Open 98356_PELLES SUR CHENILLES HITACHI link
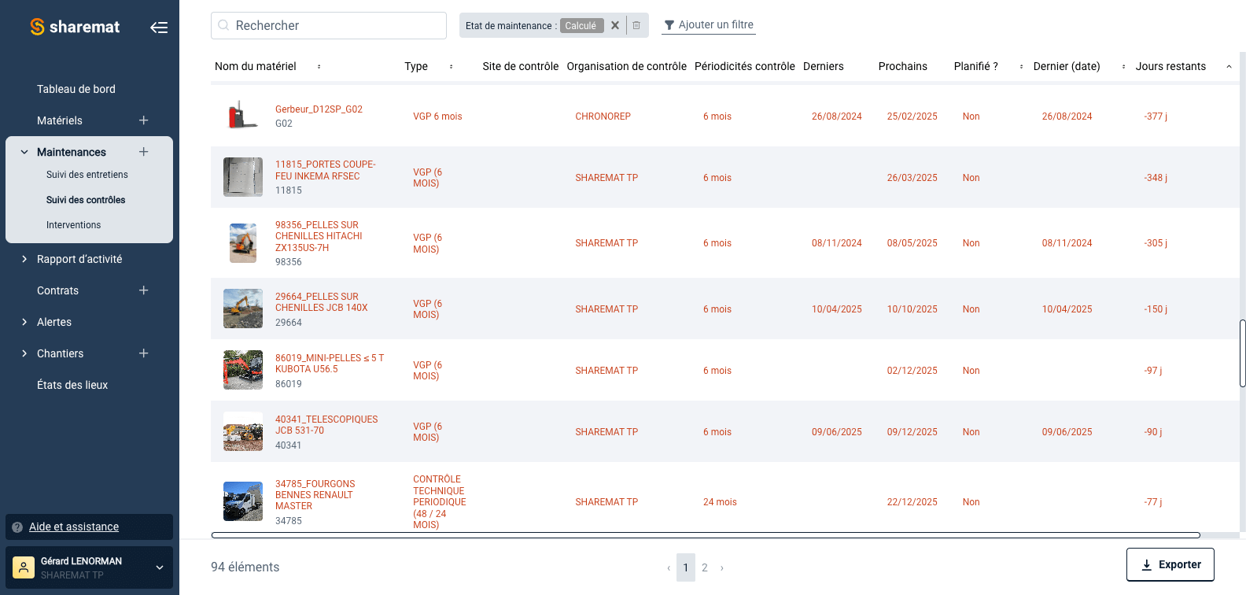The image size is (1246, 595). (x=319, y=236)
